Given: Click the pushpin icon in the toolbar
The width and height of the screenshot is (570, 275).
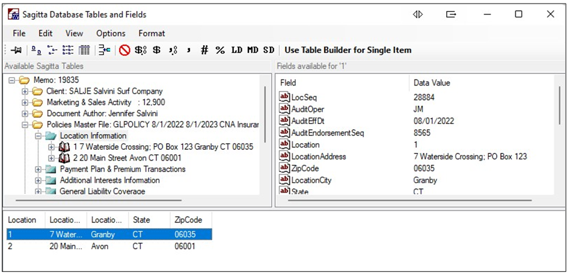Looking at the screenshot, I should tap(16, 51).
